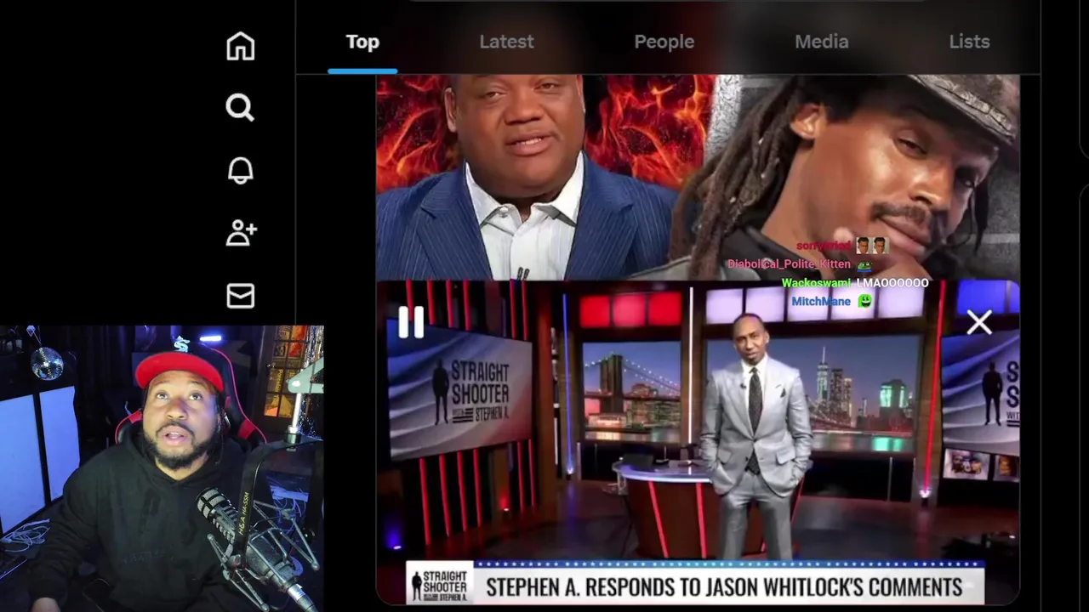The width and height of the screenshot is (1089, 612).
Task: Switch to the People tab
Action: pos(664,42)
